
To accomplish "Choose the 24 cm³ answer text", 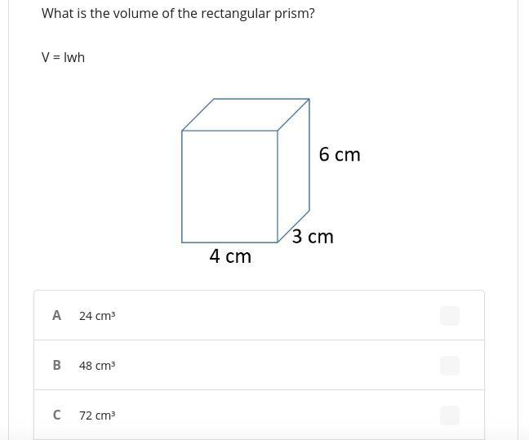I will pyautogui.click(x=97, y=316).
